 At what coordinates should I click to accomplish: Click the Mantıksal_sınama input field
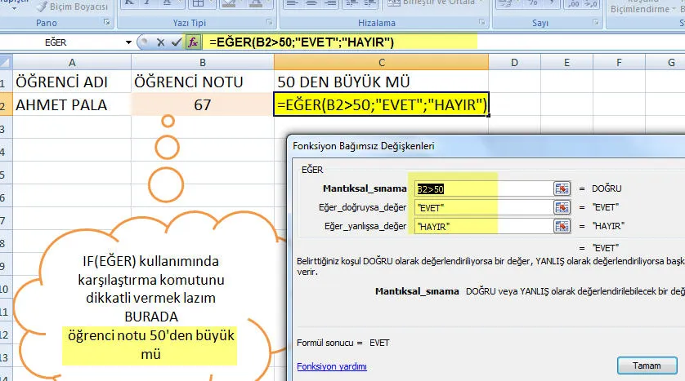pos(482,188)
